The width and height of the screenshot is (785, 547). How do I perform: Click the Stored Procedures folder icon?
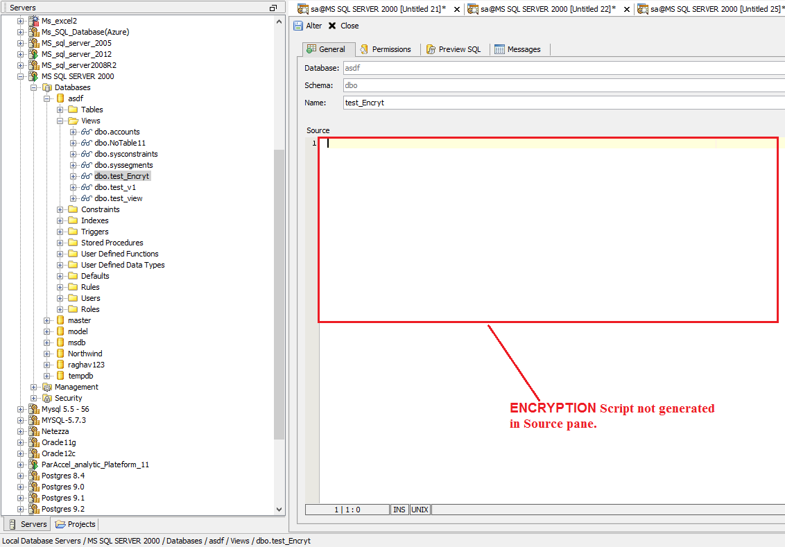[73, 243]
